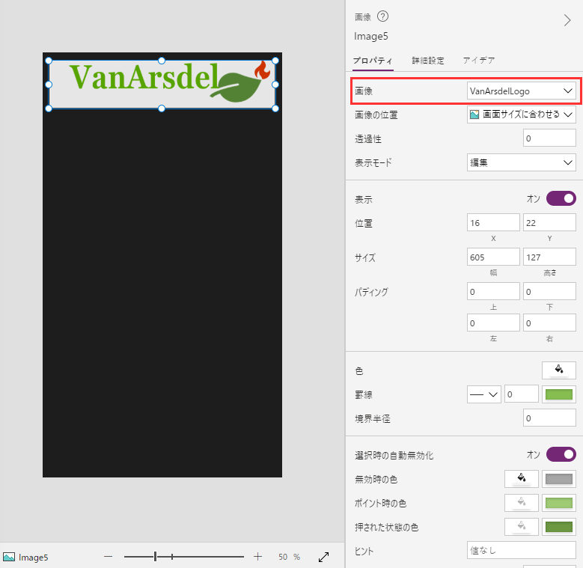Toggle the 選択時の自動無効化 switch
Viewport: 583px width, 568px height.
(561, 454)
